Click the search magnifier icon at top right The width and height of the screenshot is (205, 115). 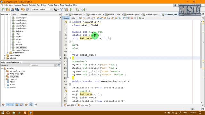pos(175,5)
